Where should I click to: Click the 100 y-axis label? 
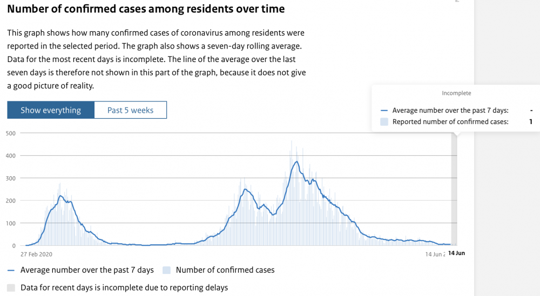(x=11, y=223)
